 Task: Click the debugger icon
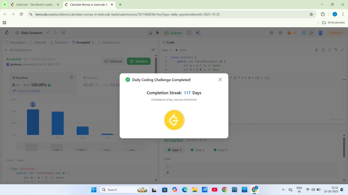point(150,33)
